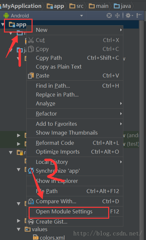Screen dimensions: 146x240
Task: Click the collapse all icon in project toolbar
Action: 117,15
